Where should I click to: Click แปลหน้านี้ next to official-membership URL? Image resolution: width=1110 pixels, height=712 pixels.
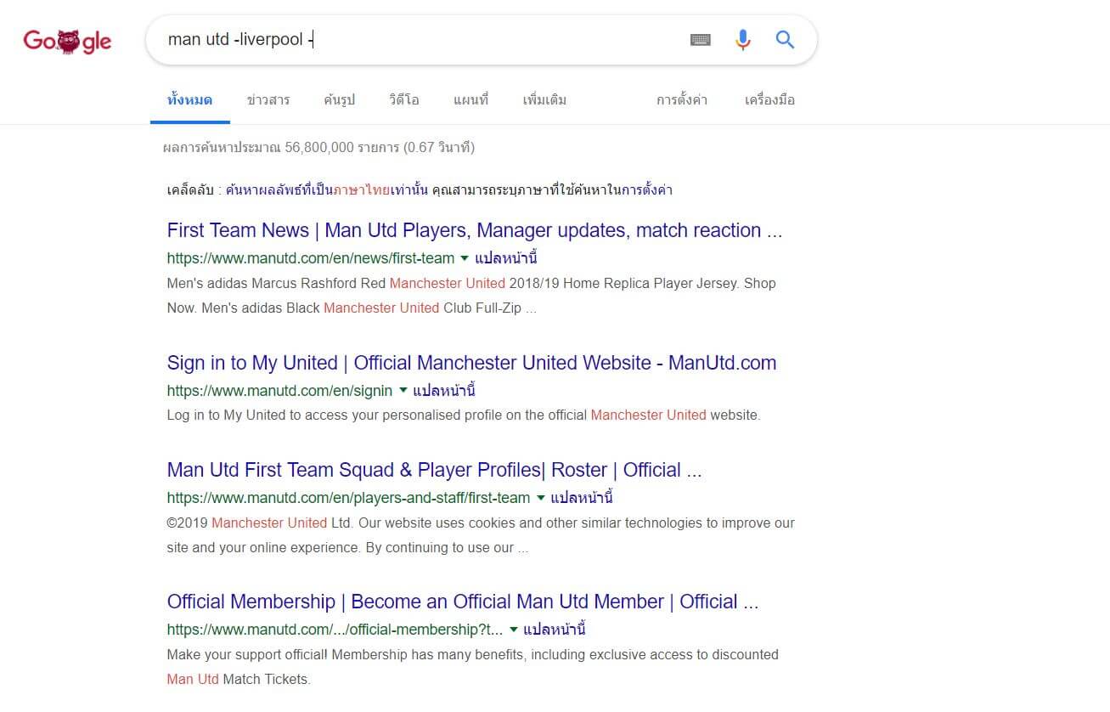[x=555, y=630]
